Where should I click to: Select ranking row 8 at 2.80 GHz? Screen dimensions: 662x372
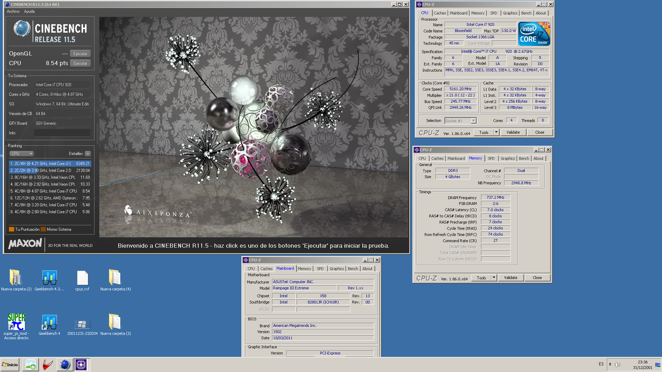click(50, 212)
